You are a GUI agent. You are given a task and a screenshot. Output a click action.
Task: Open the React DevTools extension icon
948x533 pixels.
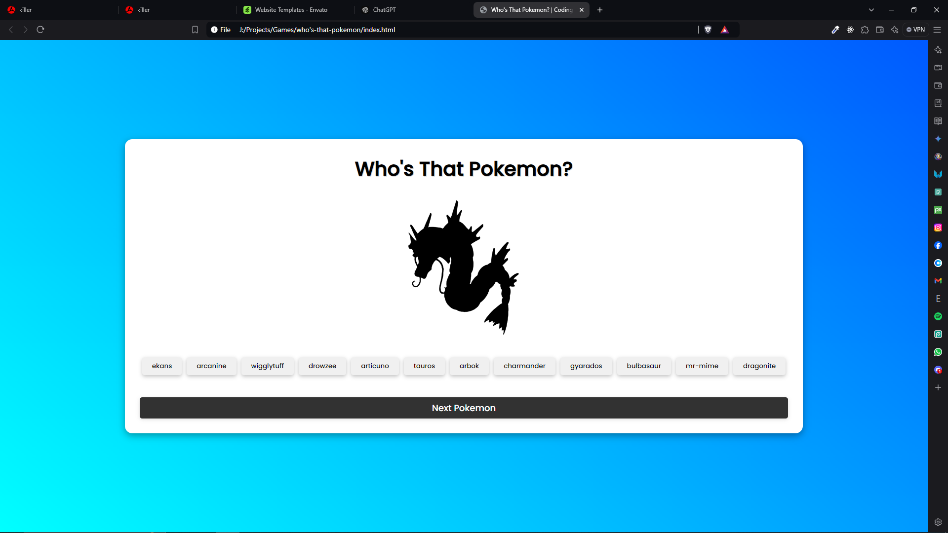850,30
